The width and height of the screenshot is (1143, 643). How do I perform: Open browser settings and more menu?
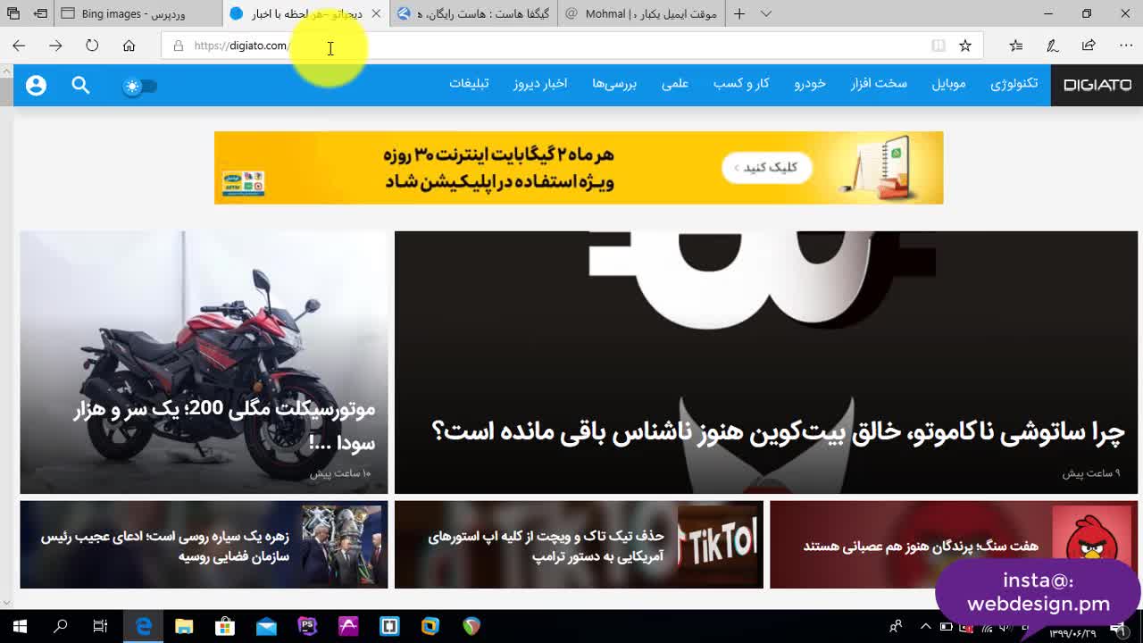pyautogui.click(x=1125, y=46)
